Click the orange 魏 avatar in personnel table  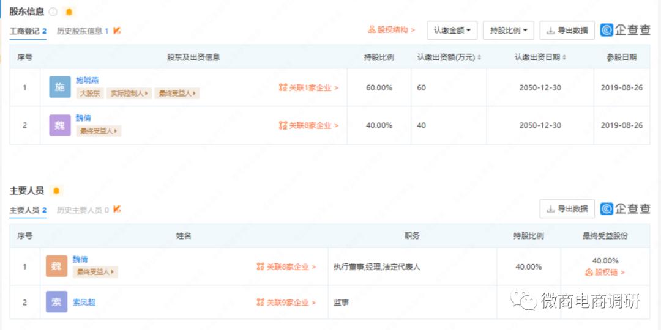tap(56, 266)
